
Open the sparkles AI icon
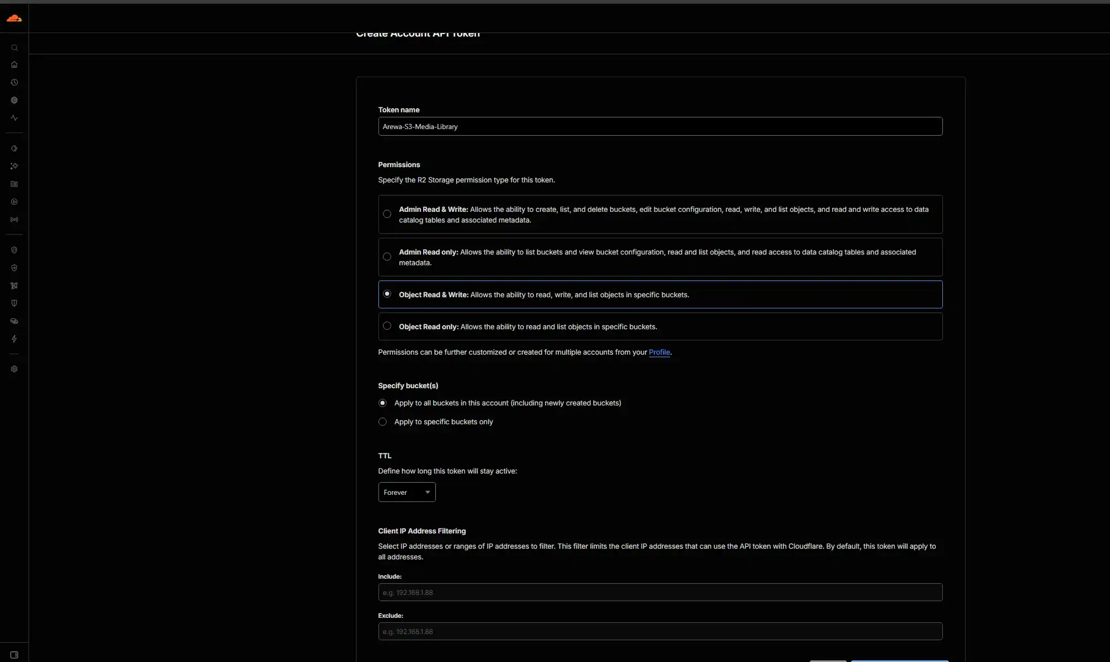(14, 166)
